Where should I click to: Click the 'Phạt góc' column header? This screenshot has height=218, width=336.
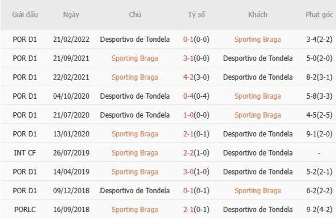point(319,14)
